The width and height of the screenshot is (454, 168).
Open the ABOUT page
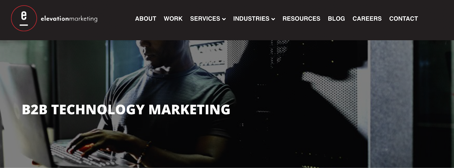click(x=146, y=19)
